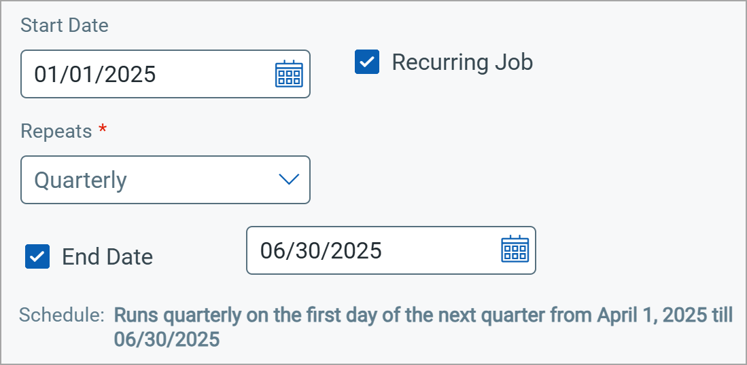747x365 pixels.
Task: Expand the Repeats dropdown chevron arrow
Action: (289, 179)
